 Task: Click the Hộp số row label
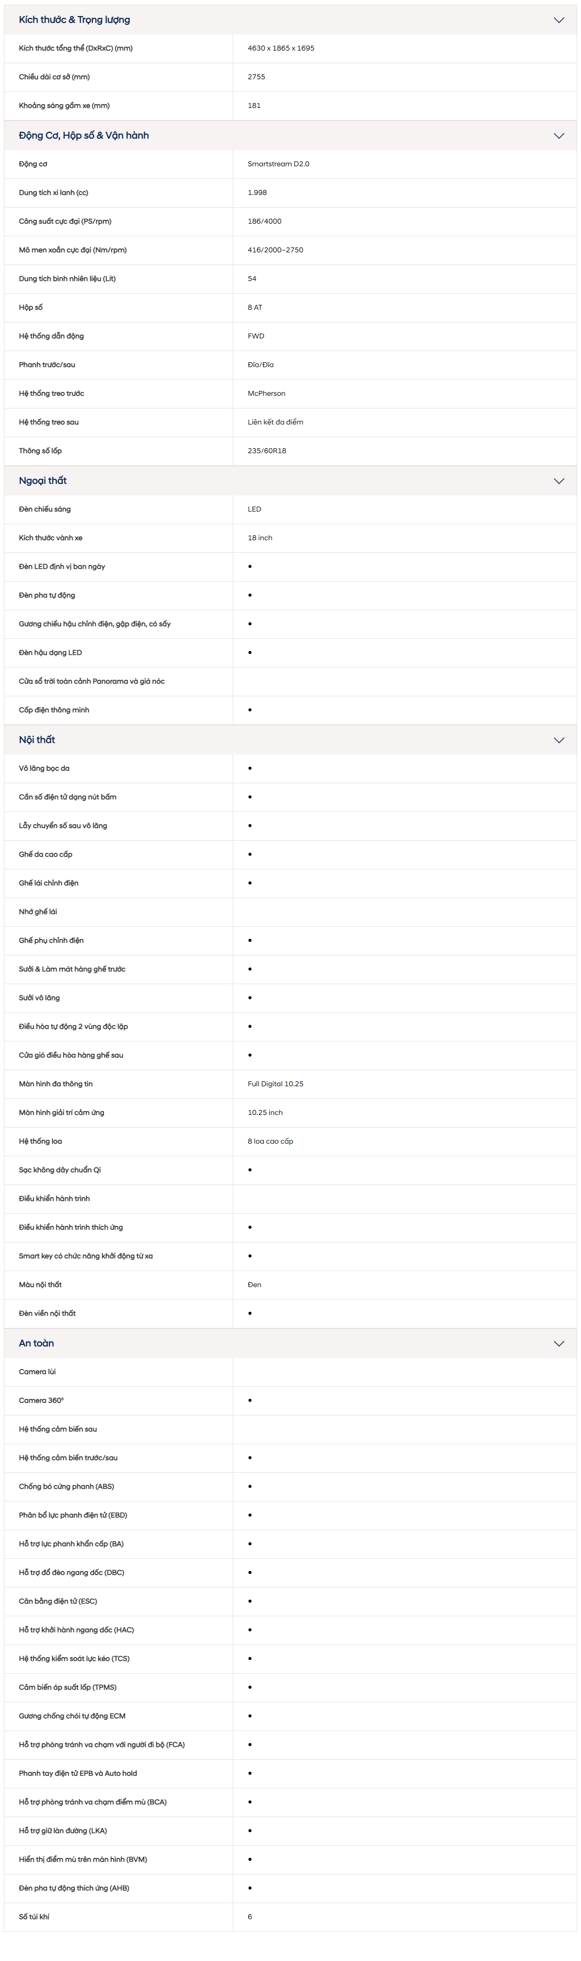coord(31,308)
